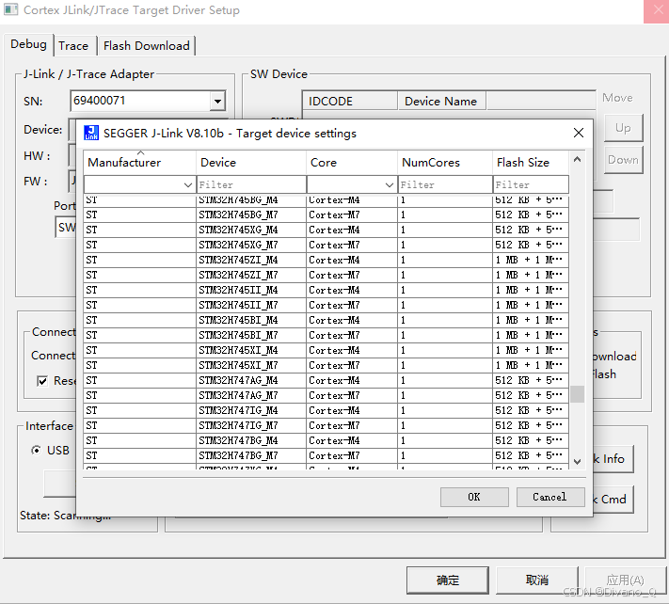Select STM32H745XG_M4 device row

point(326,230)
